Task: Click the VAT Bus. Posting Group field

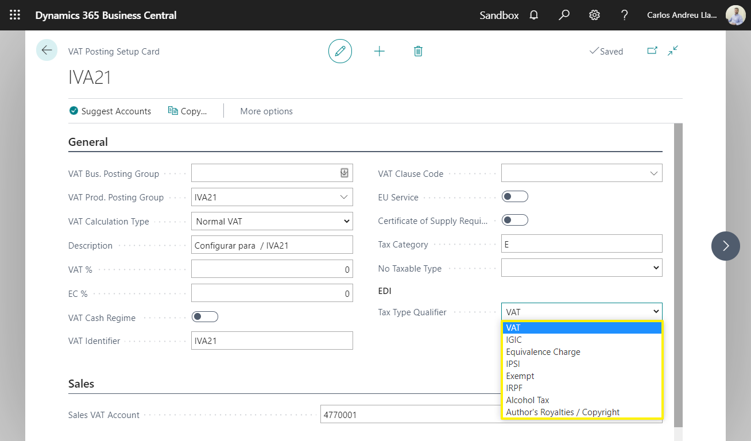Action: pos(272,173)
